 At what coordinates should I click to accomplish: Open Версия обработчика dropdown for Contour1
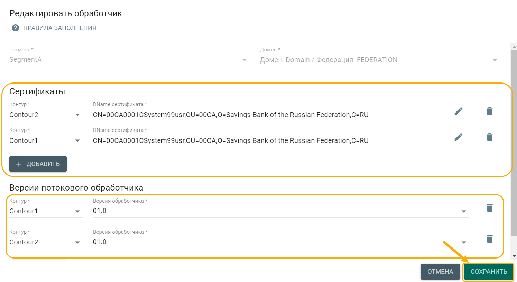pos(463,211)
